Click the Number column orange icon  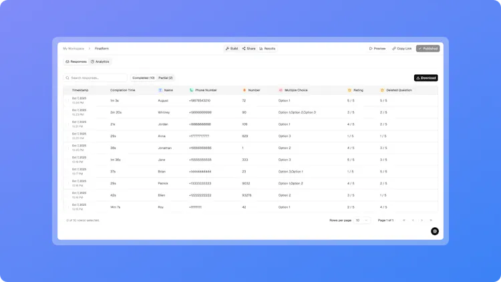(x=244, y=90)
